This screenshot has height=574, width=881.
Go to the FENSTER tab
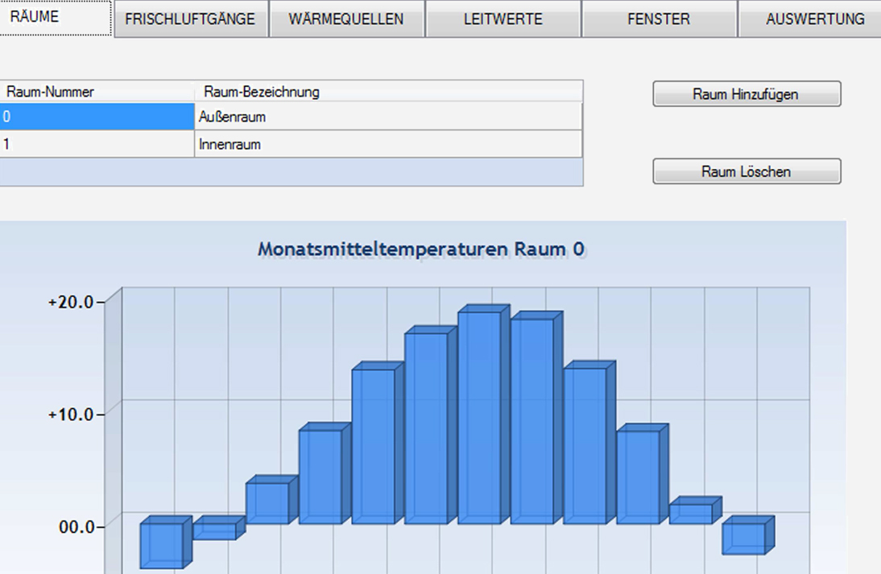click(x=658, y=19)
